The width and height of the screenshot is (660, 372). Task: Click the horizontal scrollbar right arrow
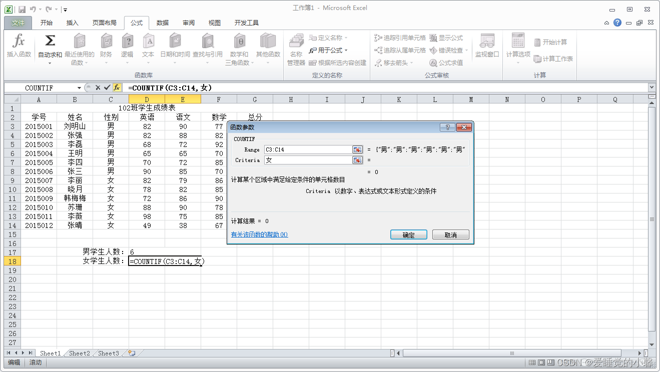(640, 353)
